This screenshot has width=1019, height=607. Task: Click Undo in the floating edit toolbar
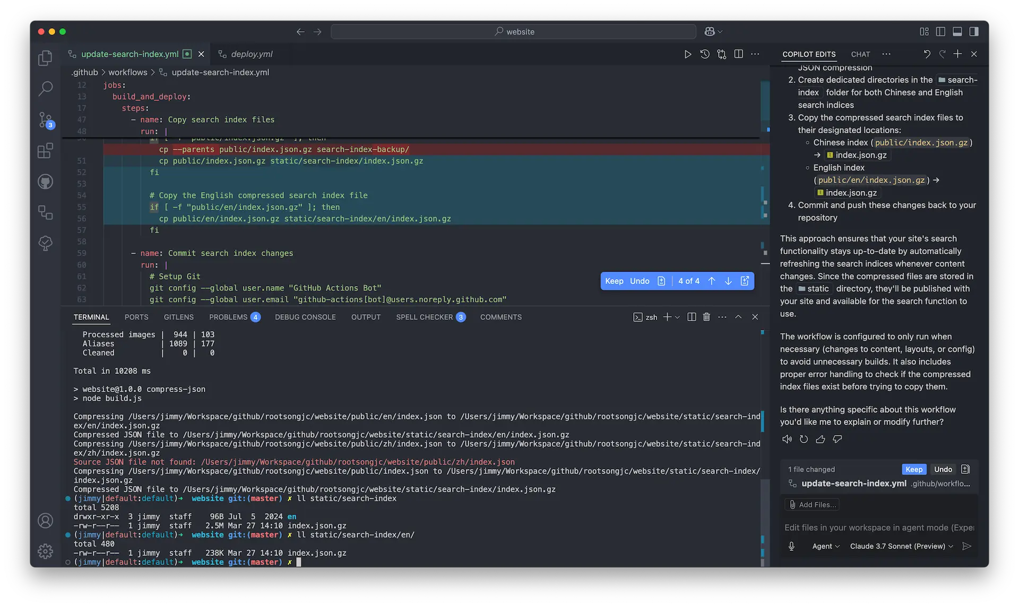(x=640, y=281)
